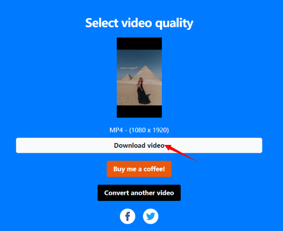Select the black Convert another video button

coord(139,193)
